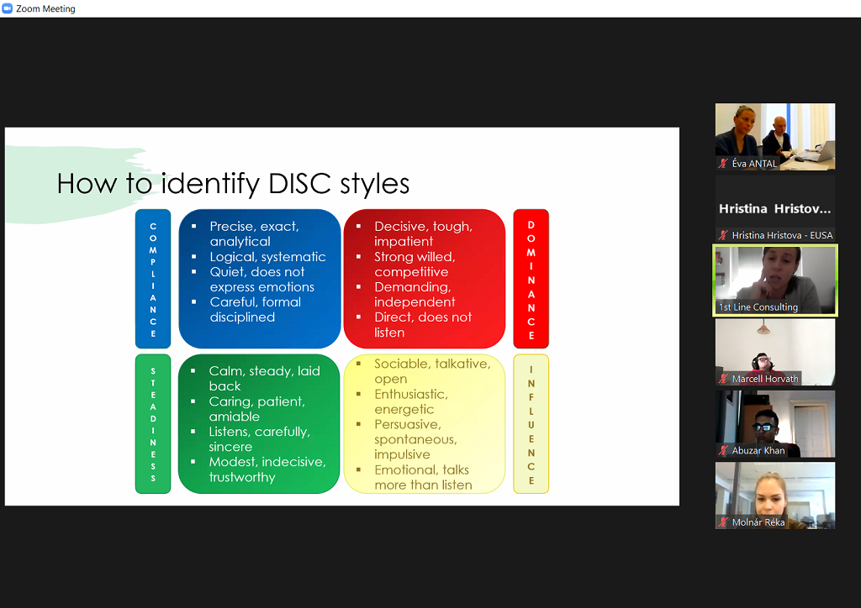Click Marcell Horvath's muted microphone icon

(723, 379)
